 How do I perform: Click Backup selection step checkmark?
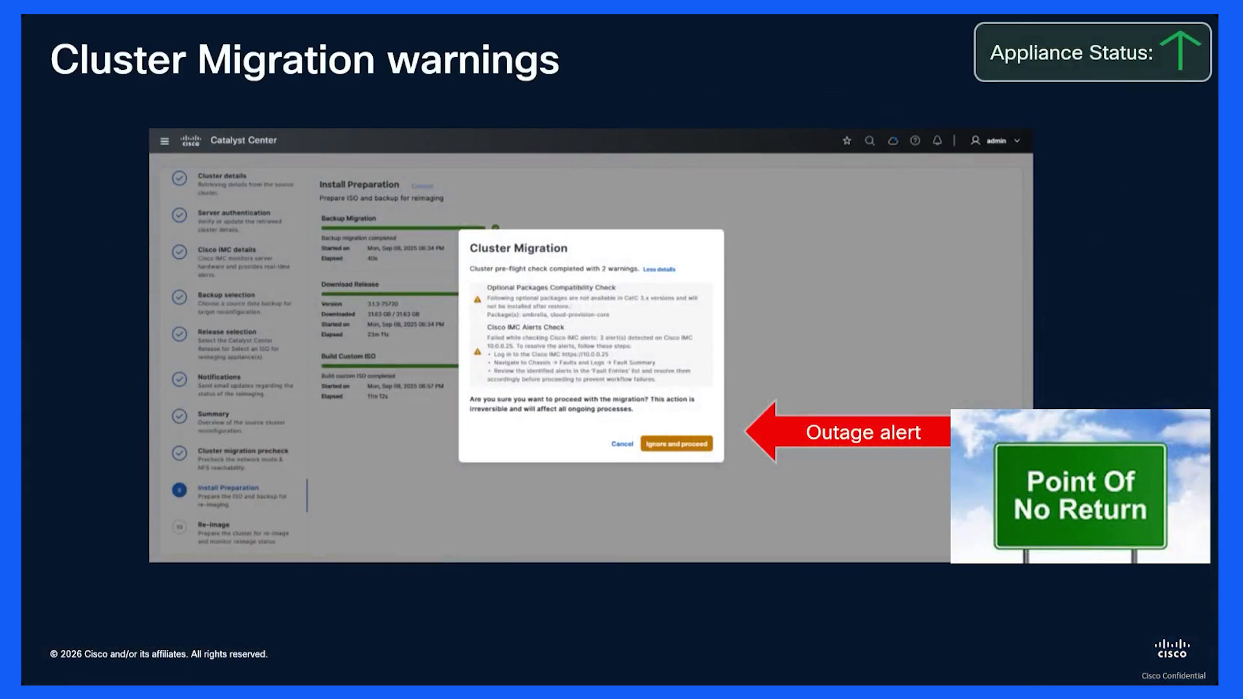click(x=179, y=297)
